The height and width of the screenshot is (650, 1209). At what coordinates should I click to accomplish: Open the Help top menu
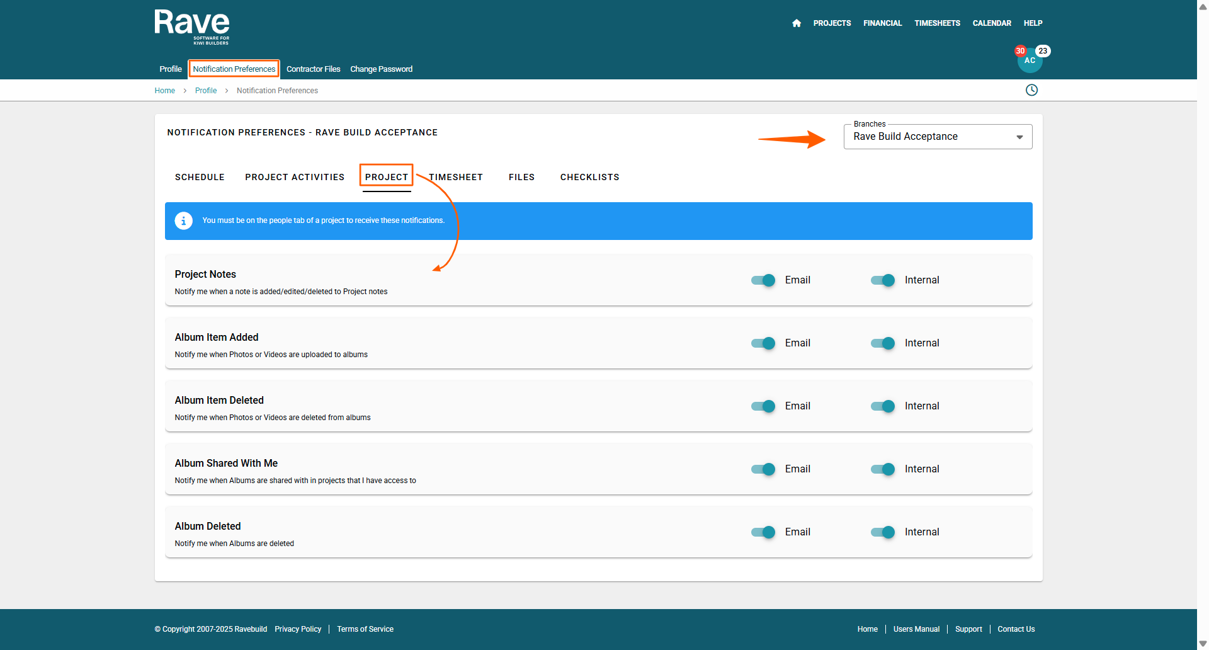(x=1033, y=23)
